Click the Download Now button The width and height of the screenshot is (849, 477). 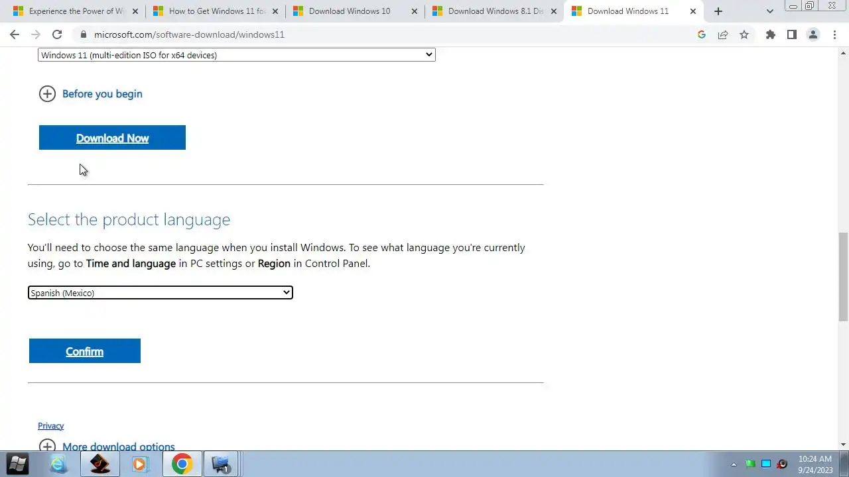click(112, 138)
